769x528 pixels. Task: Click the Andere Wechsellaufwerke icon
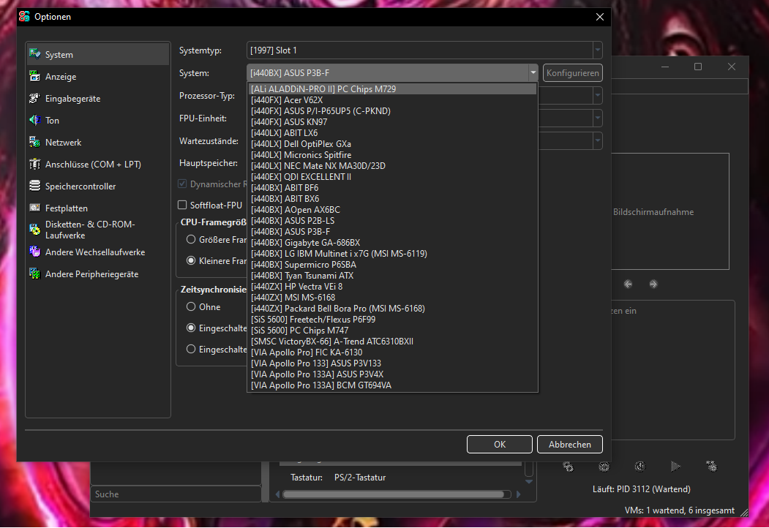point(34,251)
